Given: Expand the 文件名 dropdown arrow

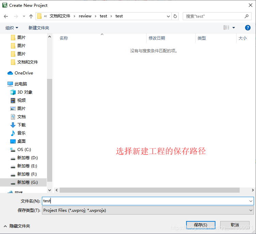Looking at the screenshot, I should coord(251,201).
